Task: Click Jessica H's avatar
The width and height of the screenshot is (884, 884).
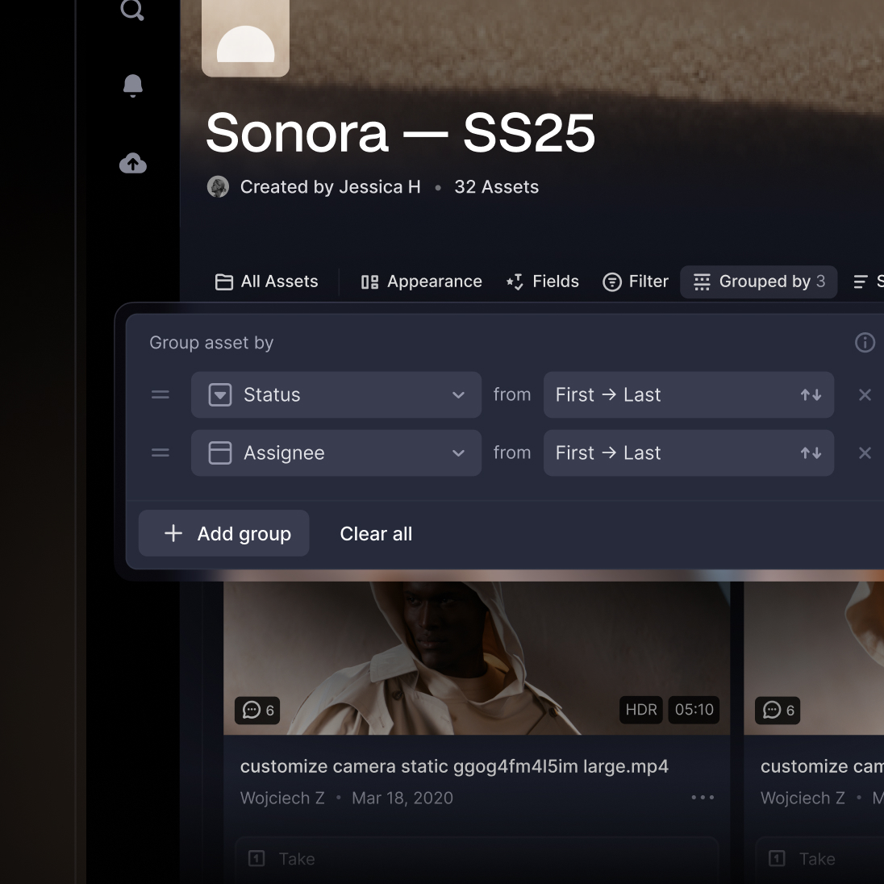Action: [x=218, y=186]
